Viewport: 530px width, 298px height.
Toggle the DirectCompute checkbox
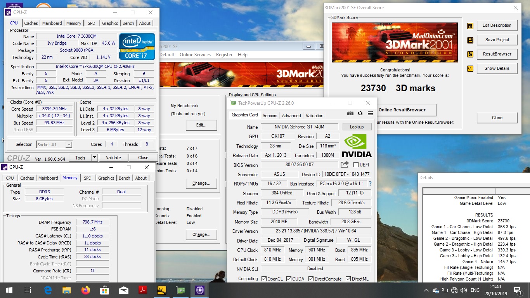tap(311, 279)
